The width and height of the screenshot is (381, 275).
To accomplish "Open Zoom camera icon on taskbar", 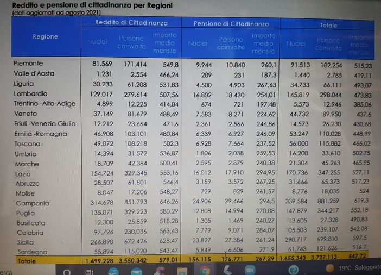I will click(250, 270).
